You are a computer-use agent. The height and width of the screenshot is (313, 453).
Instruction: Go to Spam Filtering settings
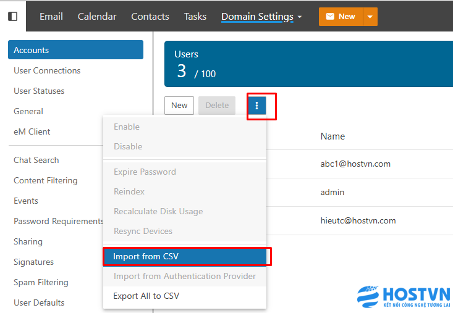[41, 282]
